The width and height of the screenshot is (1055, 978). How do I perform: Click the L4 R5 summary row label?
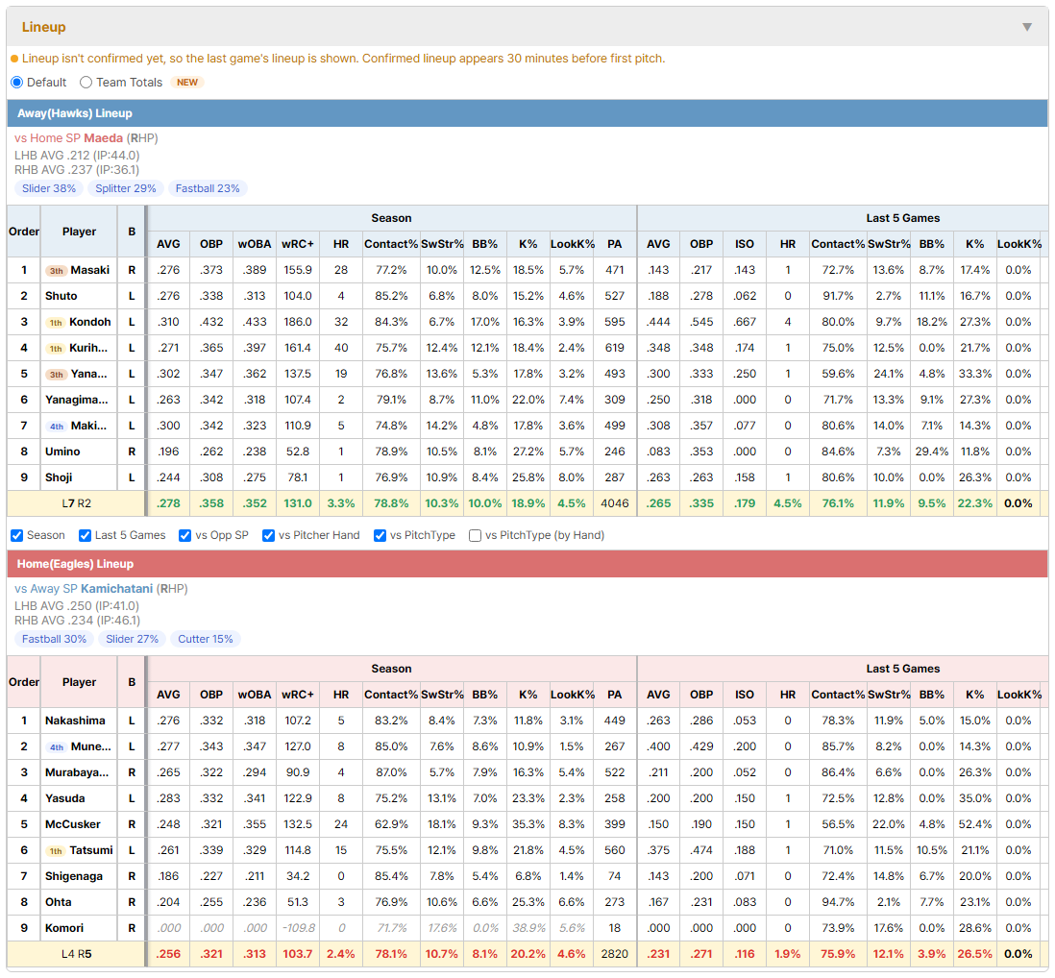click(76, 954)
